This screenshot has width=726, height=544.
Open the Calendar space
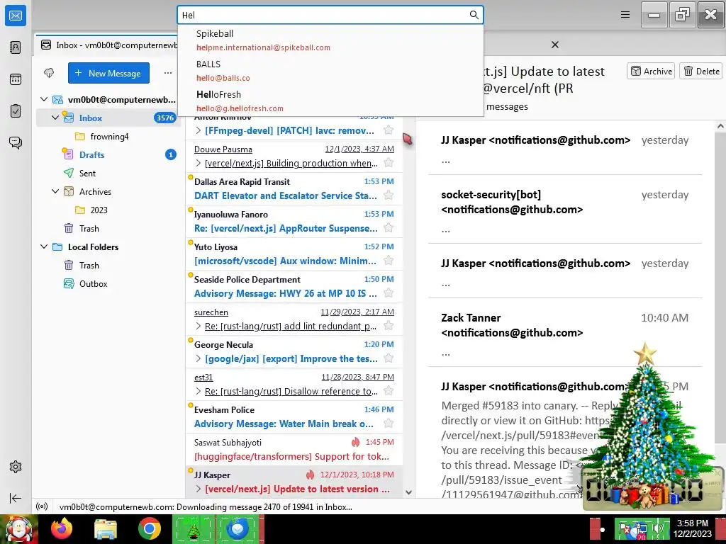(16, 79)
